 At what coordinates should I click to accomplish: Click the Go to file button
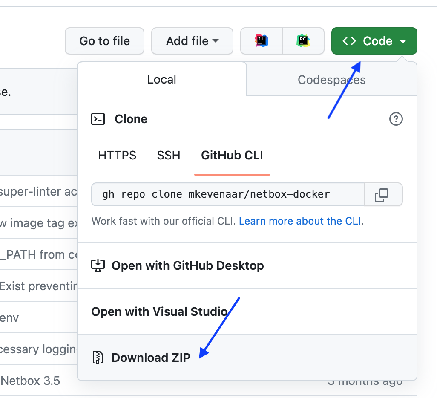[x=104, y=41]
